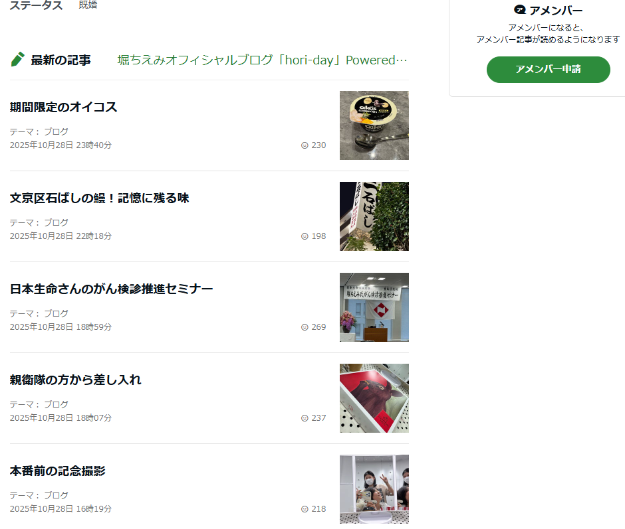Click the smiley reaction icon showing 269
Viewport: 625px width, 529px height.
pyautogui.click(x=305, y=327)
